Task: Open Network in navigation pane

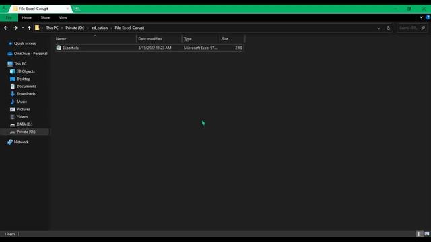Action: 21,142
